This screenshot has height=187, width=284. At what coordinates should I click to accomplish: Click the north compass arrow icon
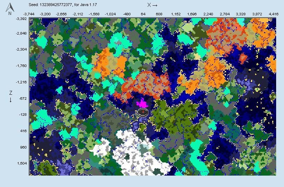click(x=11, y=9)
